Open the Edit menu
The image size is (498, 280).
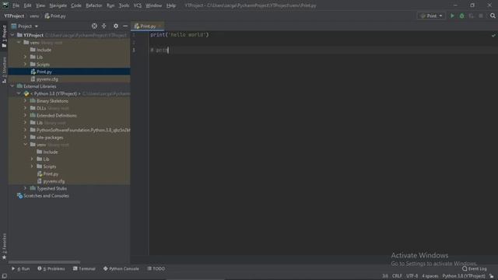coord(28,5)
